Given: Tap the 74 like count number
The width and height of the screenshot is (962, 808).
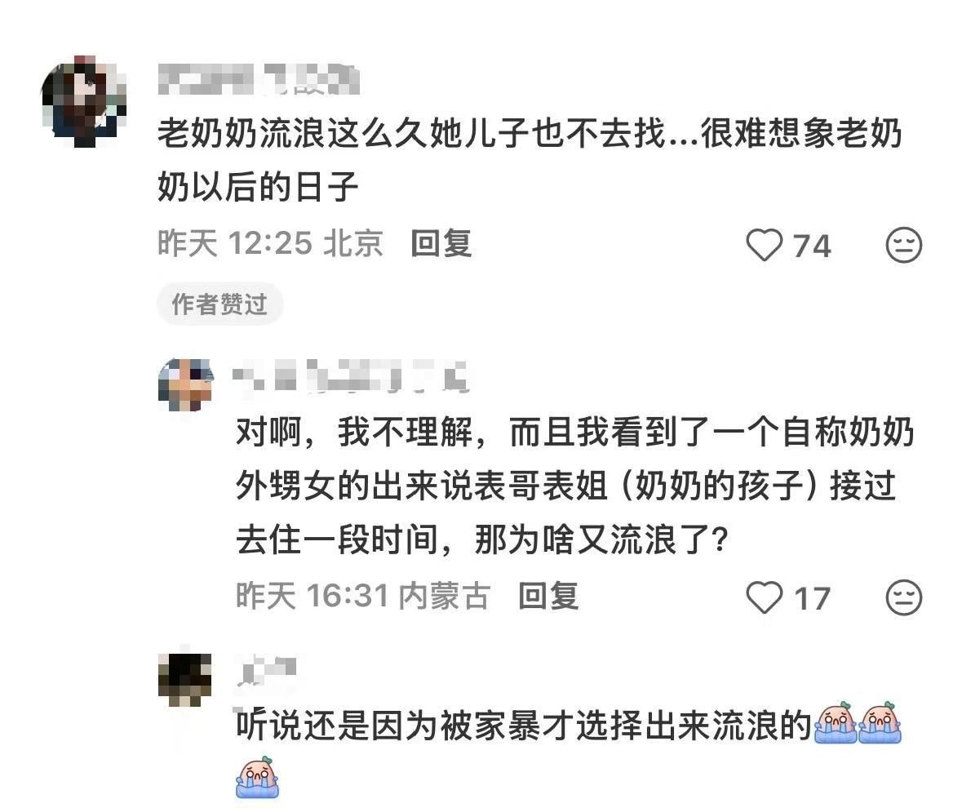Looking at the screenshot, I should coord(812,246).
